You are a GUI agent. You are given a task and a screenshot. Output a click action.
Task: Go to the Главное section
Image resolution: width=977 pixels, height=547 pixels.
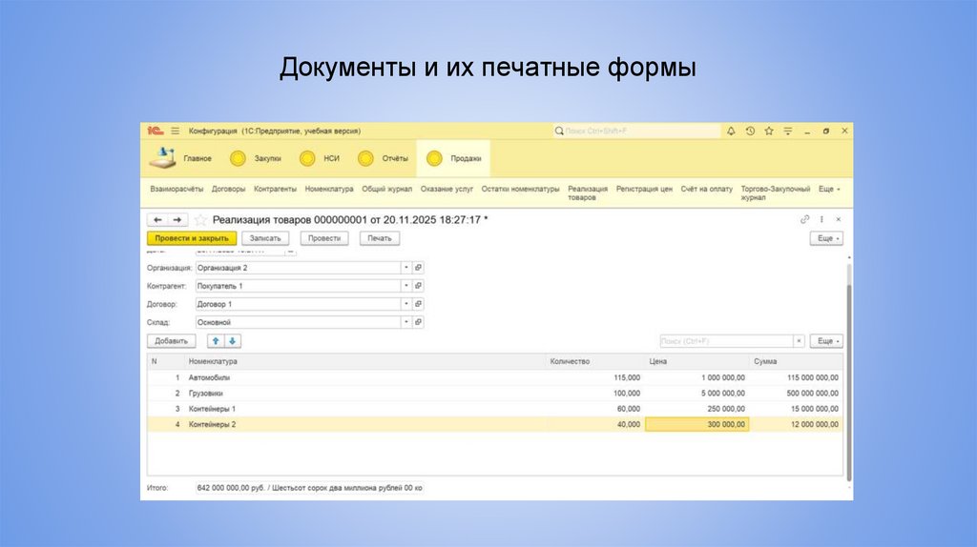click(x=180, y=158)
